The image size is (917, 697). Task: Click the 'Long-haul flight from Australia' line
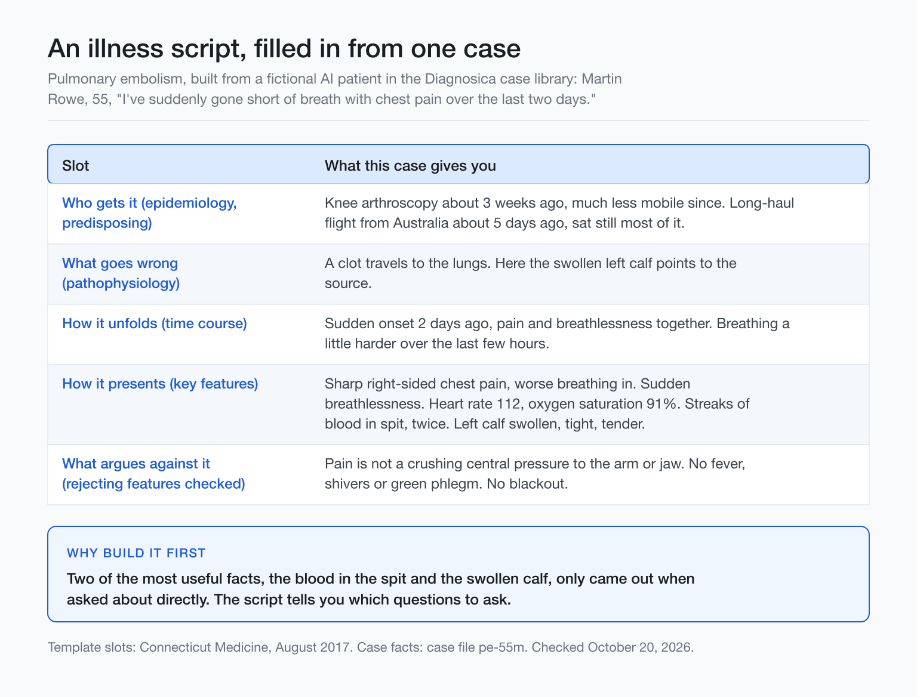[504, 223]
